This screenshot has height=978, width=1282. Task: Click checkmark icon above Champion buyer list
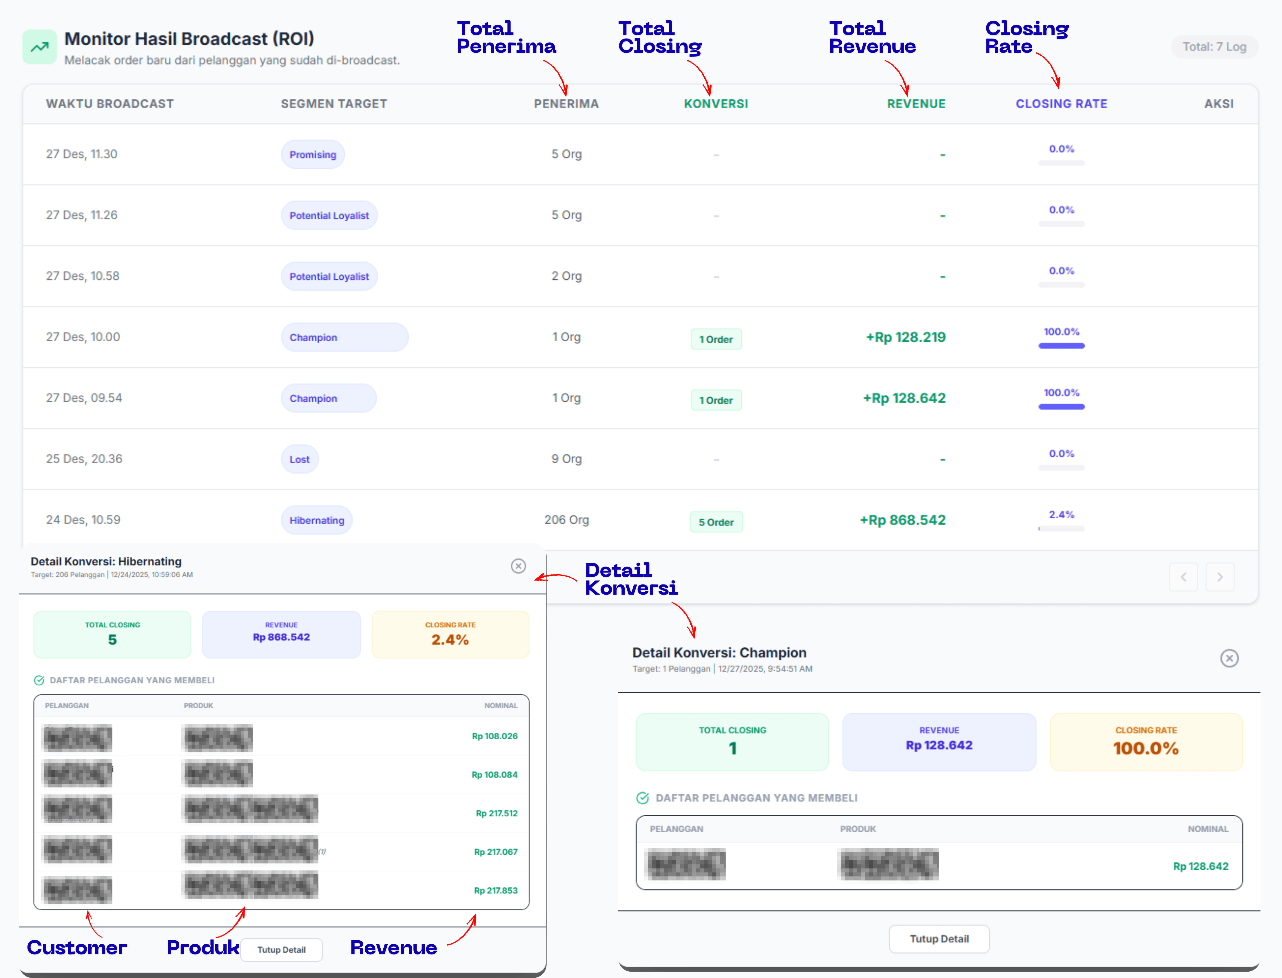[643, 798]
